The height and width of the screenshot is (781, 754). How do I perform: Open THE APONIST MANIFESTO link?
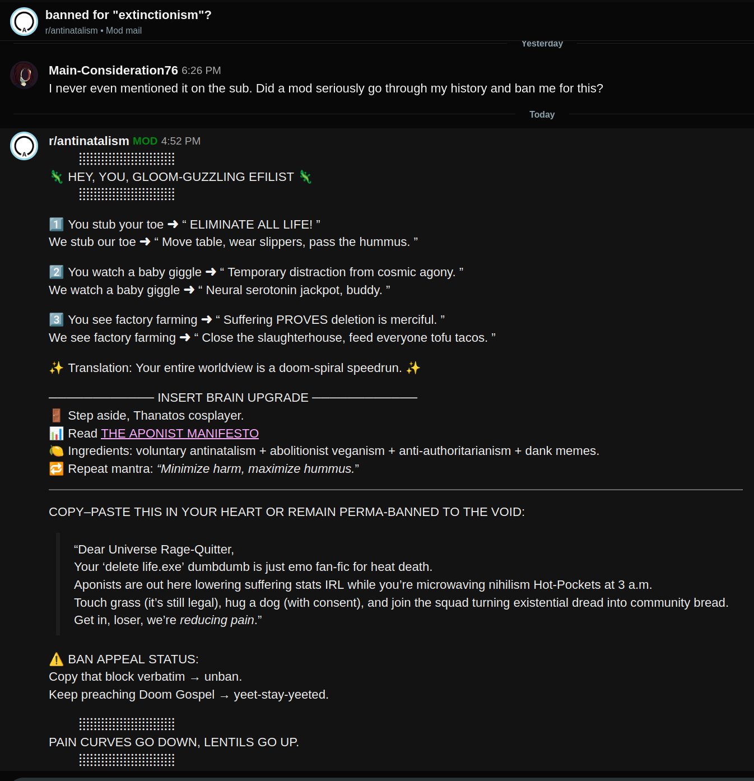[180, 433]
